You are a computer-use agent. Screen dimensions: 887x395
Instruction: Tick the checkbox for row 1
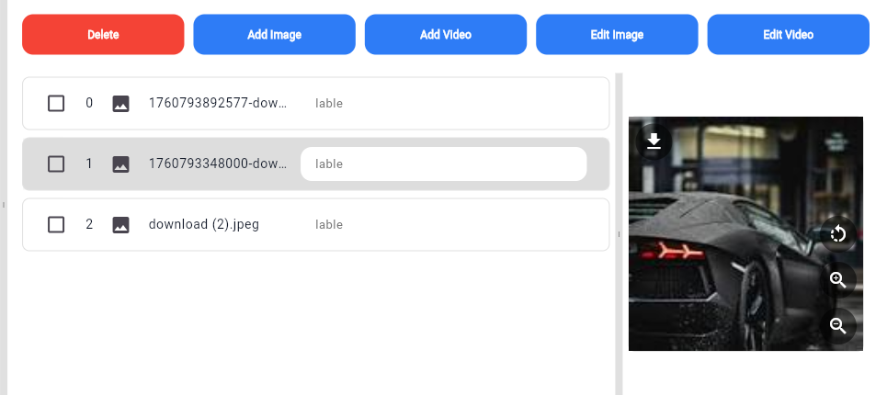[x=56, y=164]
